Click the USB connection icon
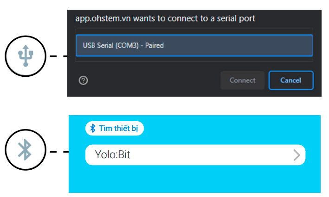The height and width of the screenshot is (197, 329). pos(25,56)
